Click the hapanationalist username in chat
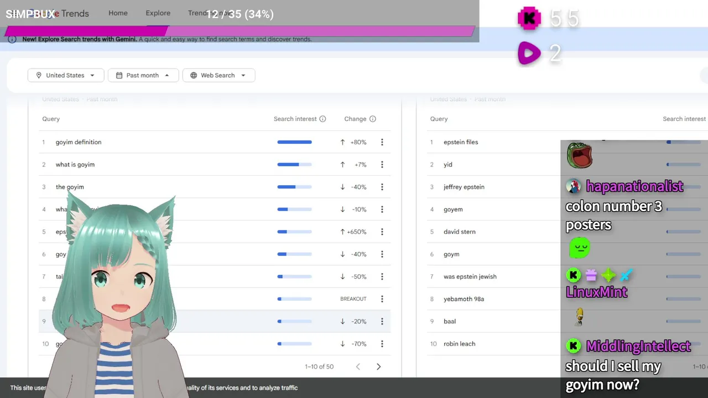 point(634,186)
